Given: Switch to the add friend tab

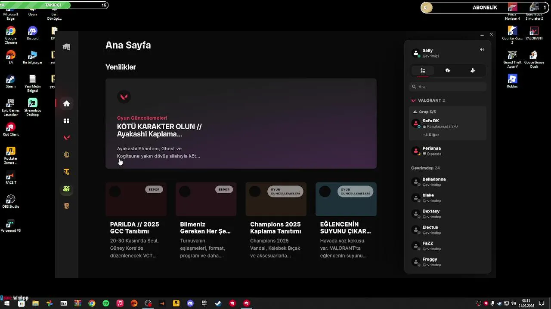Looking at the screenshot, I should (473, 70).
